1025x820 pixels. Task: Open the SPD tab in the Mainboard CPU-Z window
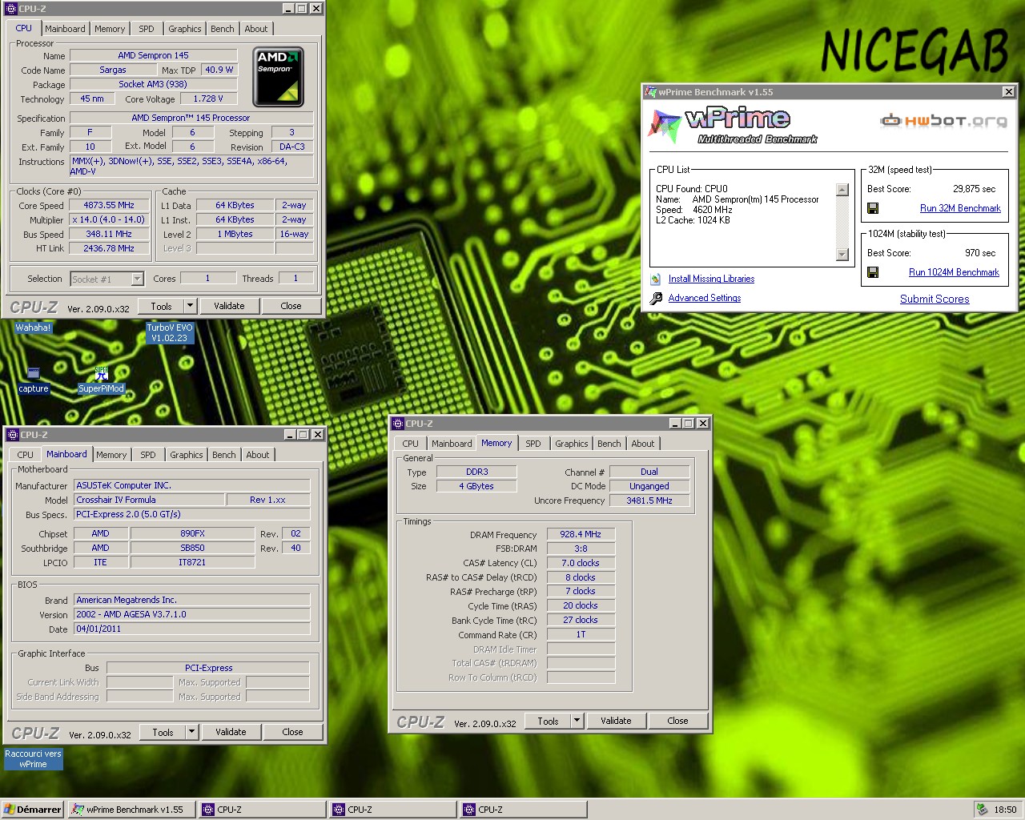click(148, 455)
